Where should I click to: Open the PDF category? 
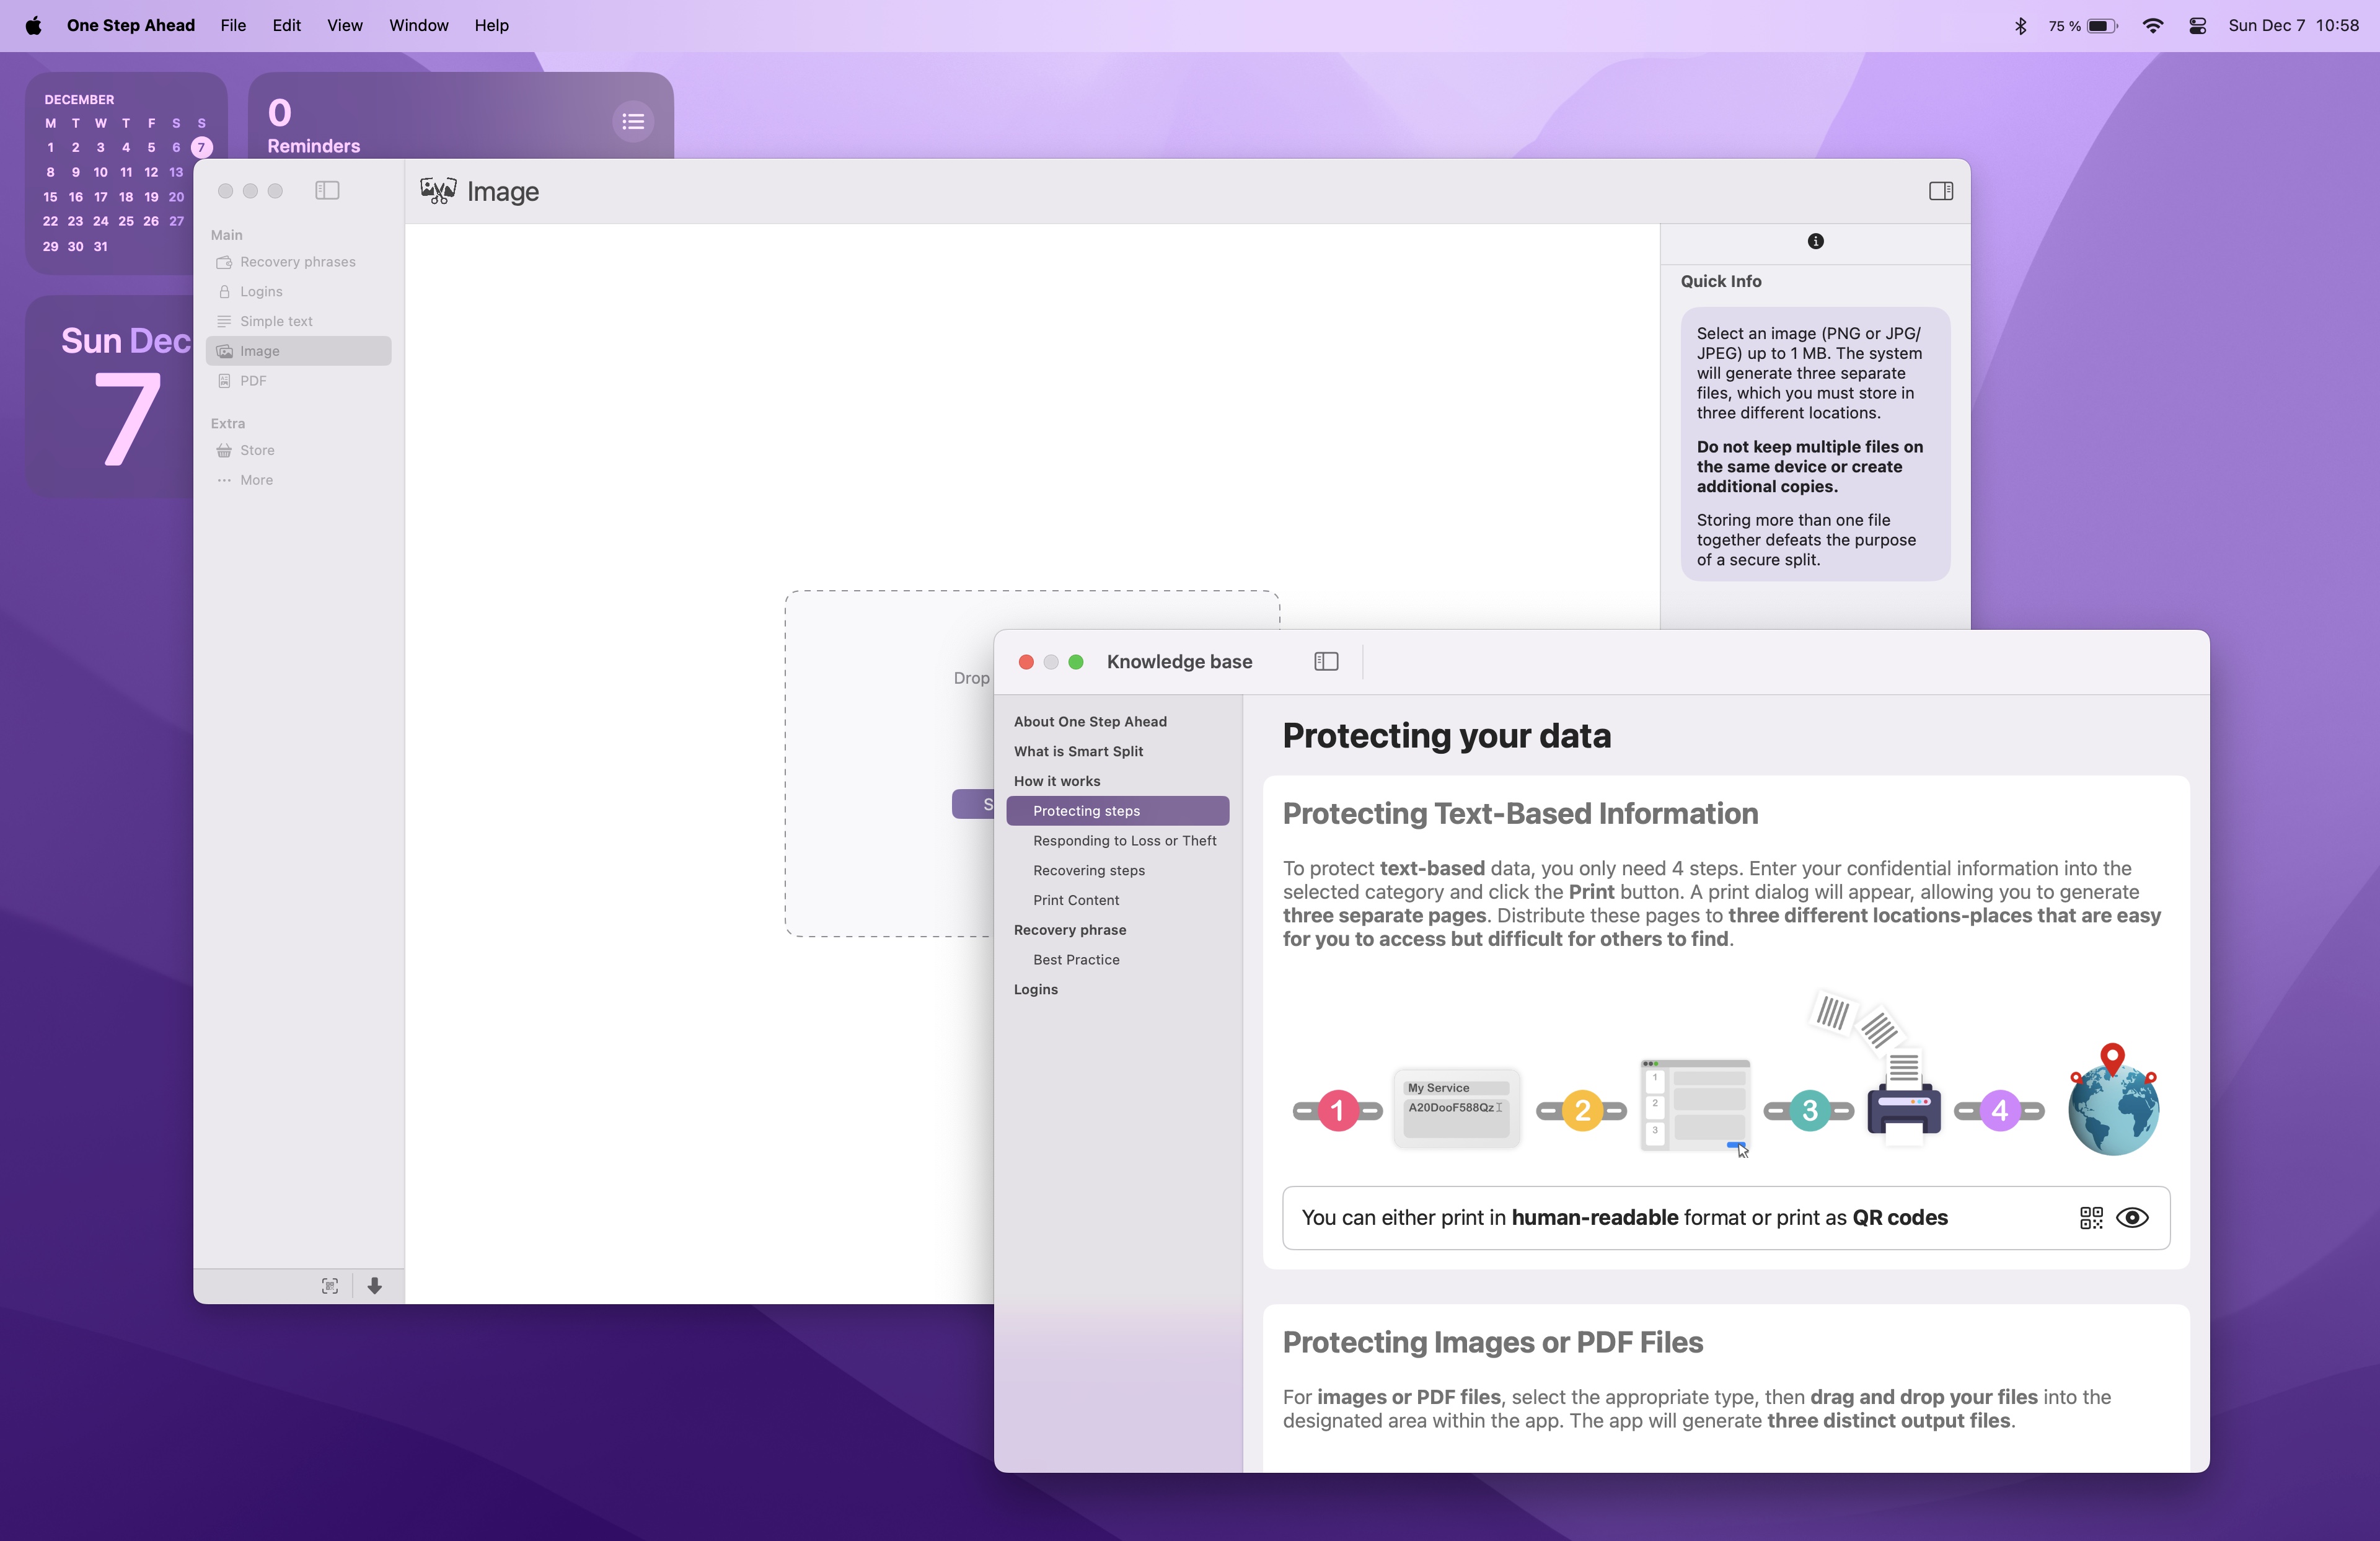coord(253,380)
